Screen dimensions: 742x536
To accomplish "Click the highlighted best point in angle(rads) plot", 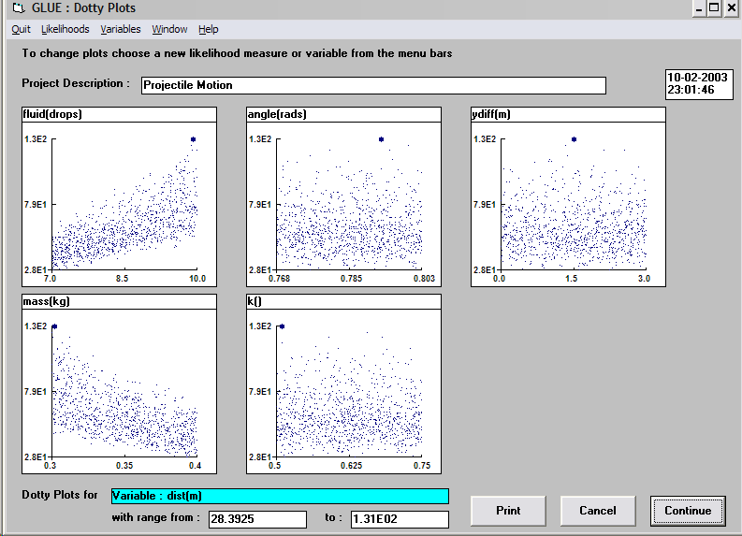I will [381, 139].
